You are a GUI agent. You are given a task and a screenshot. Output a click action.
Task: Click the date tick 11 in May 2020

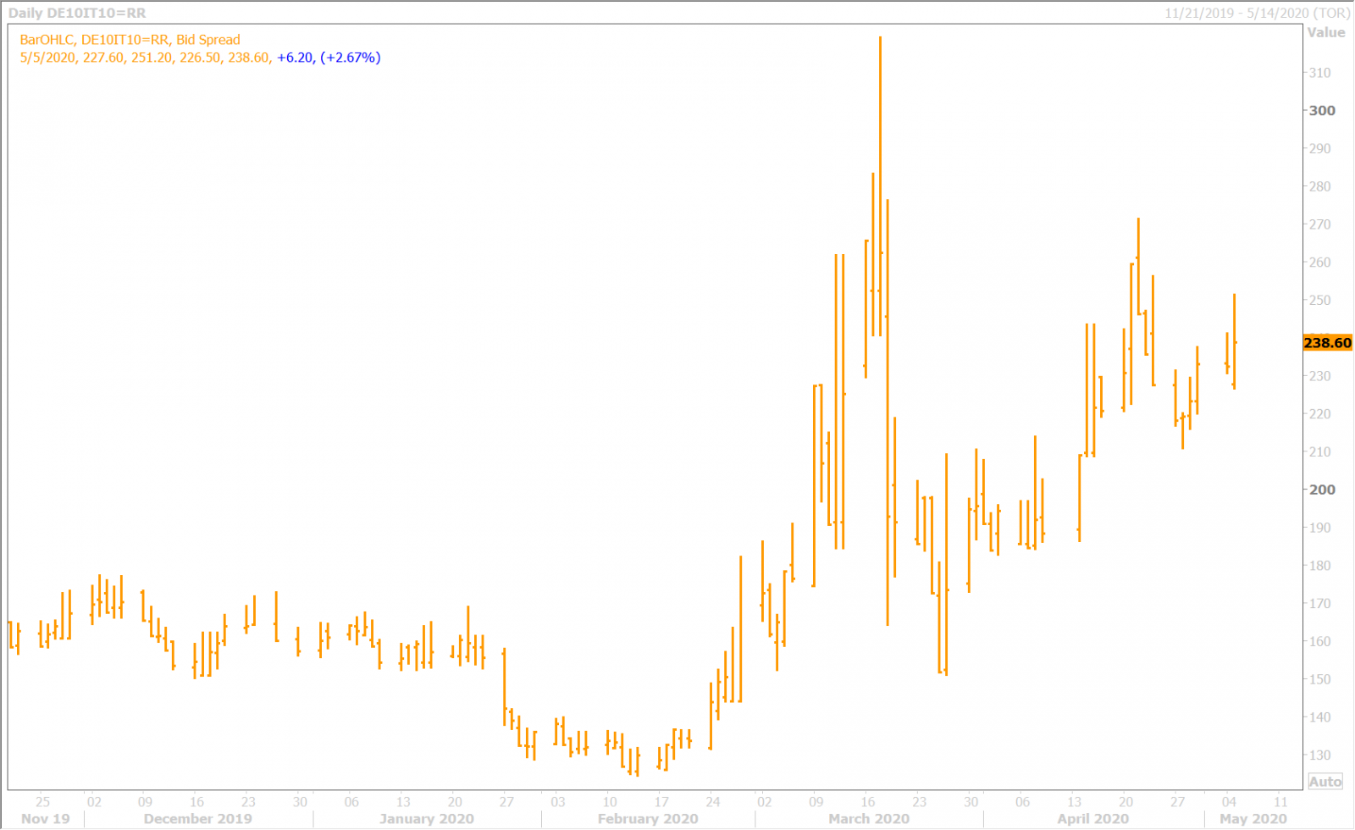coord(1281,801)
